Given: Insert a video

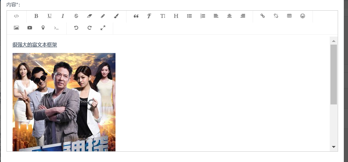Looking at the screenshot, I should click(29, 28).
